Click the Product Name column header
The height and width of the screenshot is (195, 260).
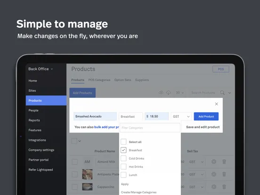105,151
